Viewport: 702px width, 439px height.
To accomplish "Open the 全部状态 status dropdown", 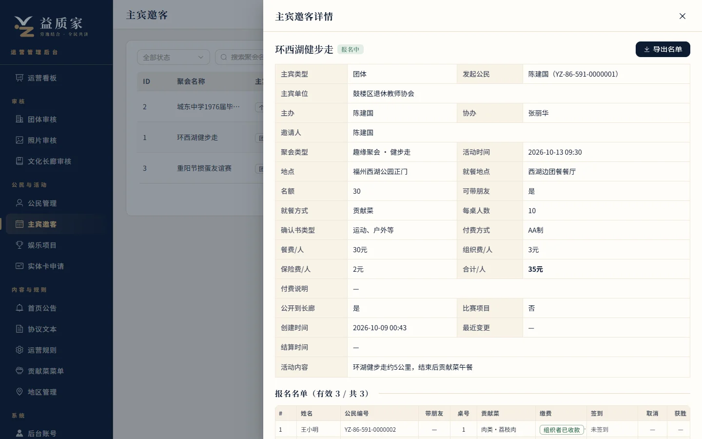I will pos(173,57).
